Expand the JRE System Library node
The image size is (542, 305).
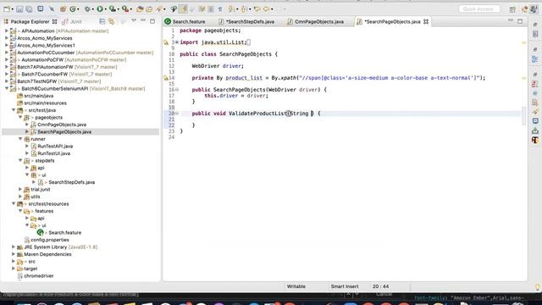pos(14,247)
